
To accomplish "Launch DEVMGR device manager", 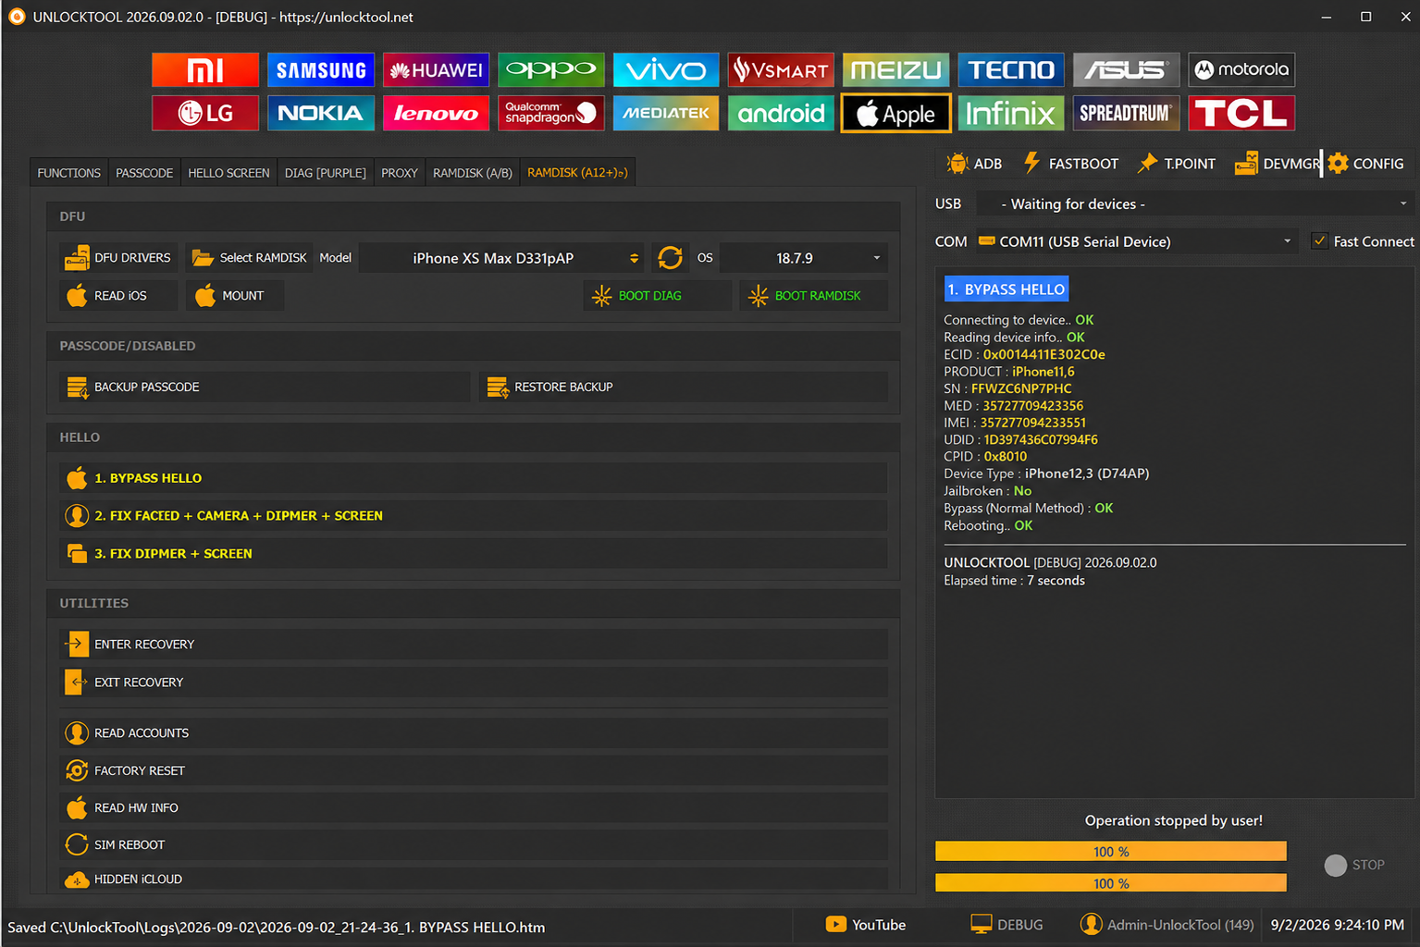I will (x=1277, y=164).
